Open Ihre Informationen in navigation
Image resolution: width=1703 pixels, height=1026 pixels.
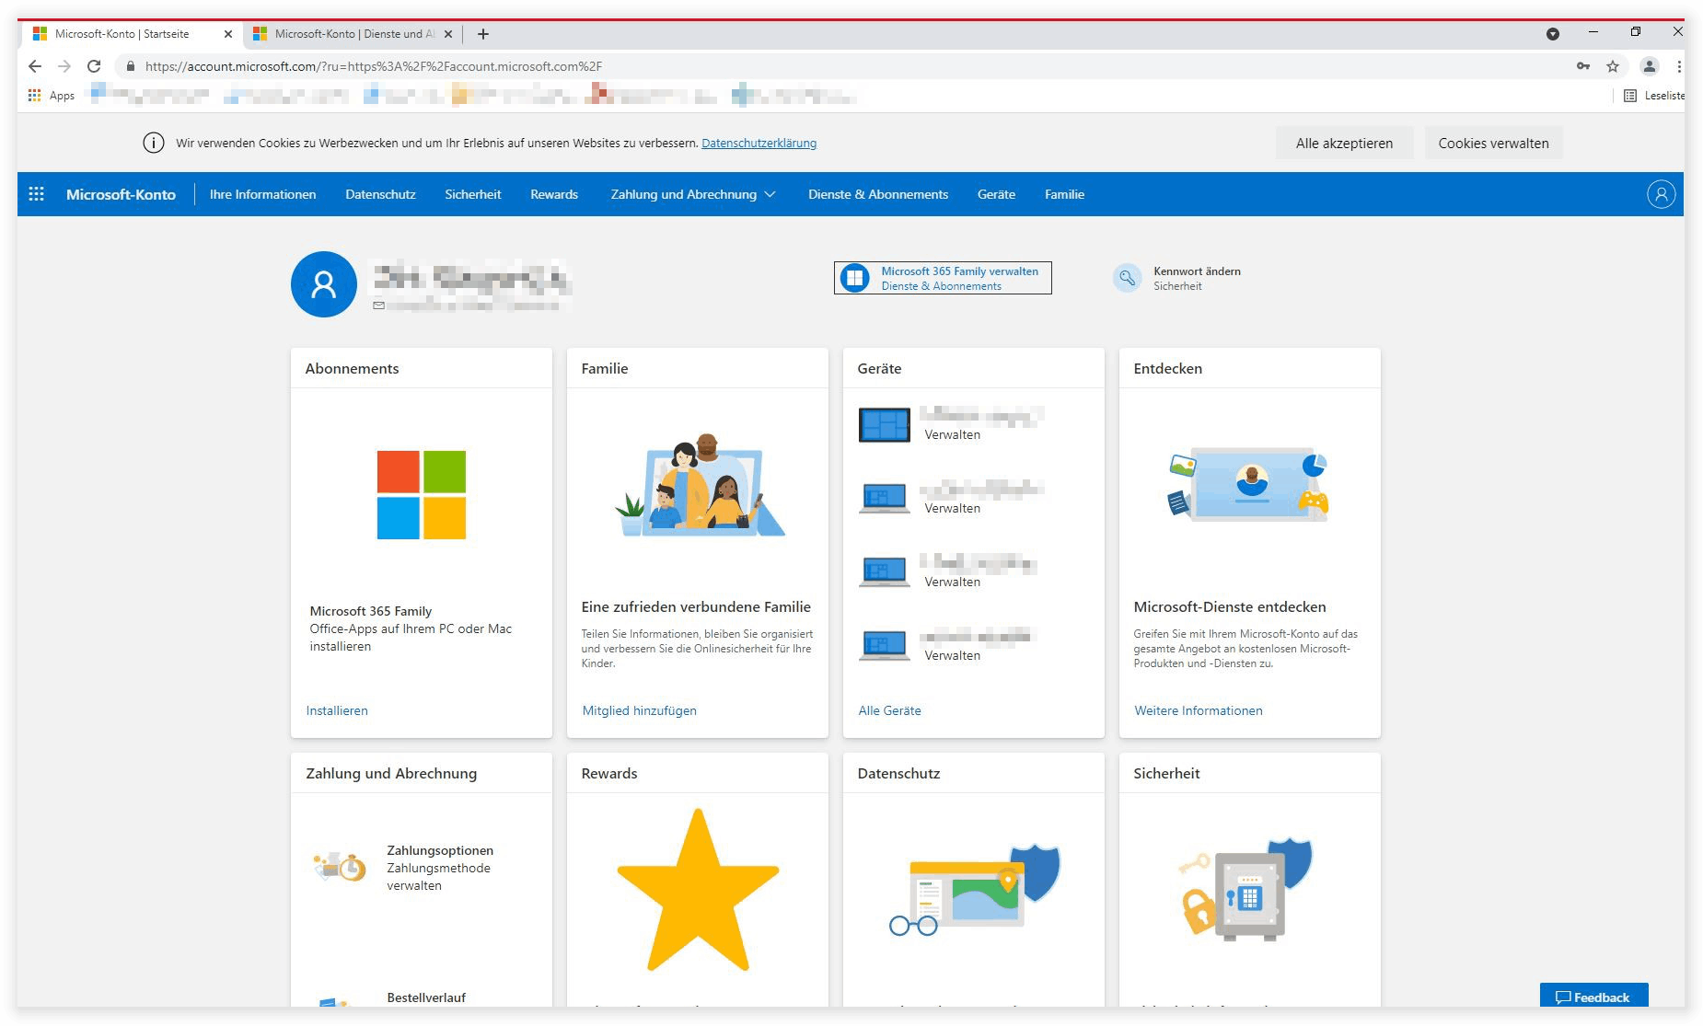(x=262, y=194)
